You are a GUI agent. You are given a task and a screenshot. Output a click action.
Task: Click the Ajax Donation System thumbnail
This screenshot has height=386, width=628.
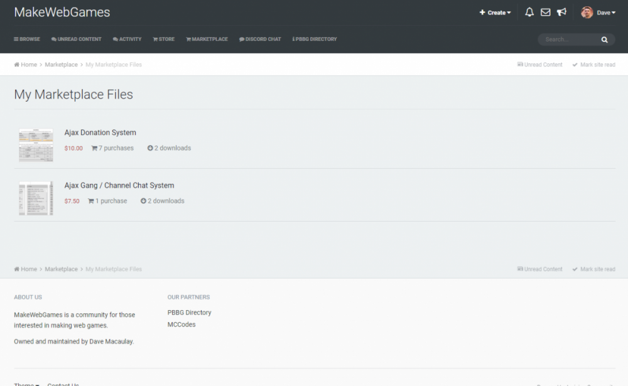coord(36,145)
